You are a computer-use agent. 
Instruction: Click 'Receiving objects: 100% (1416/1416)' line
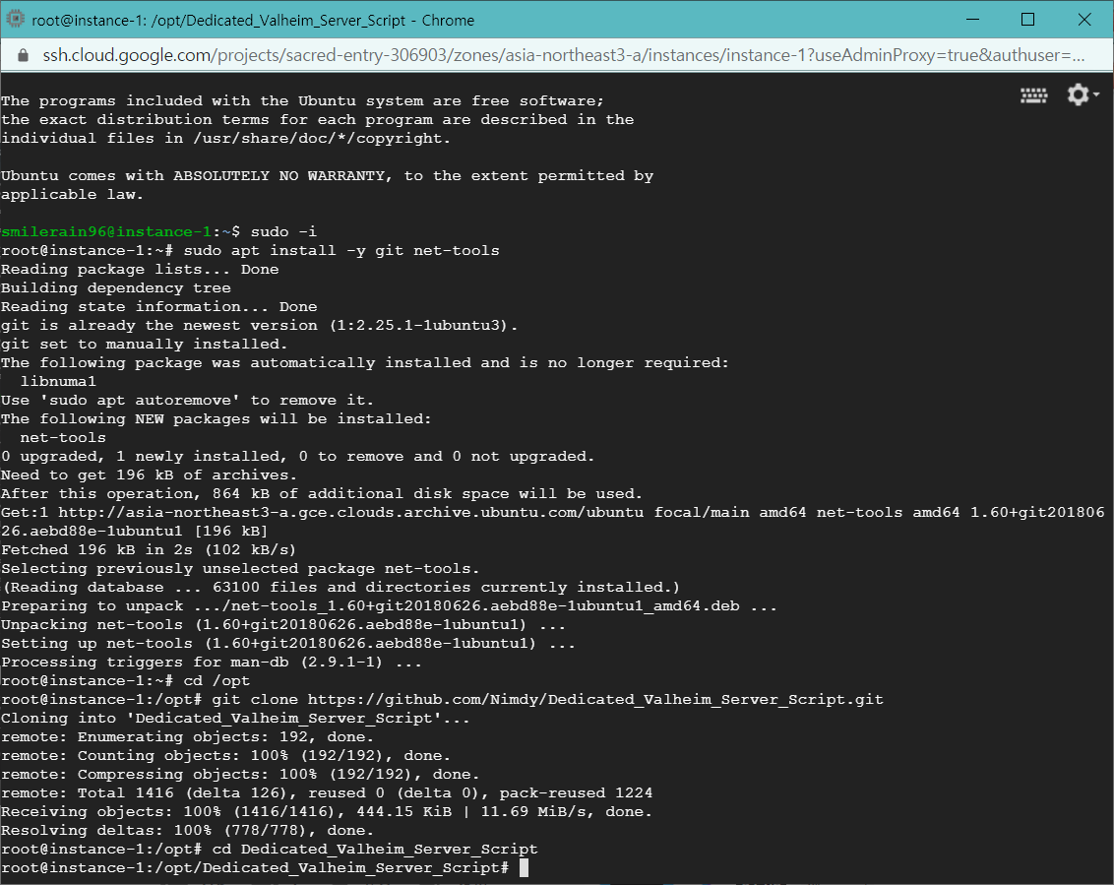(x=327, y=812)
